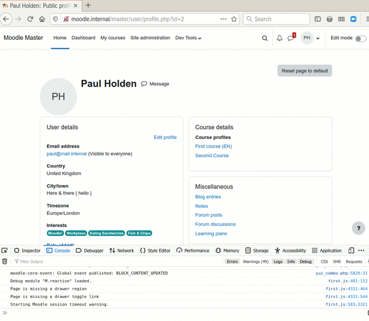Open the Dashboard nav item
Image resolution: width=369 pixels, height=321 pixels.
[83, 38]
